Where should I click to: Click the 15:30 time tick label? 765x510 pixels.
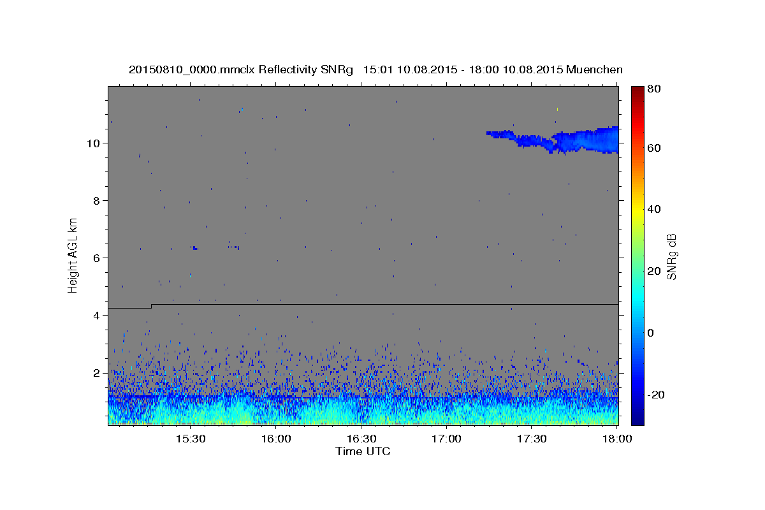tap(190, 439)
